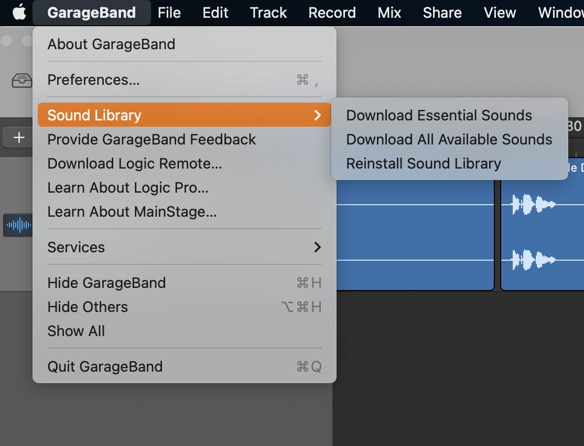
Task: Open the Track menu
Action: (268, 13)
